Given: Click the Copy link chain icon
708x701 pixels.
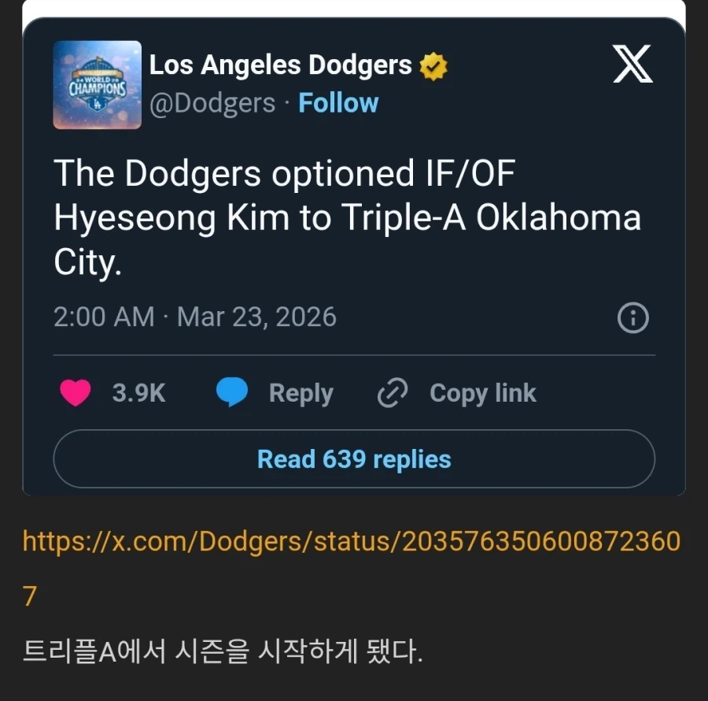Looking at the screenshot, I should (391, 392).
